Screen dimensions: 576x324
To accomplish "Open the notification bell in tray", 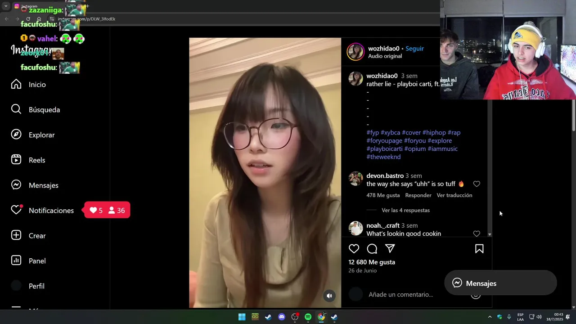I will (568, 317).
